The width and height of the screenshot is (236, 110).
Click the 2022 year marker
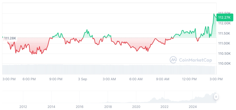[x=164, y=106]
